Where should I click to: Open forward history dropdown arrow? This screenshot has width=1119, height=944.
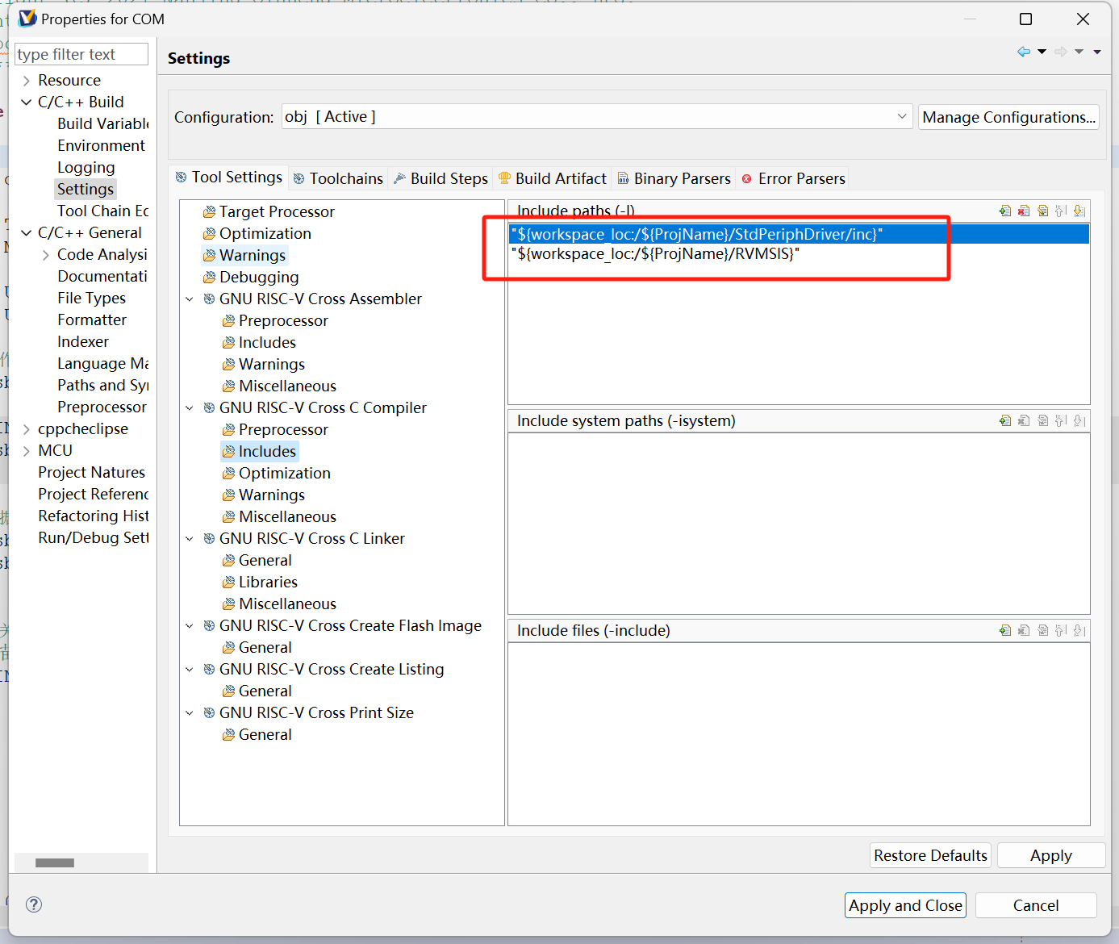pos(1079,52)
